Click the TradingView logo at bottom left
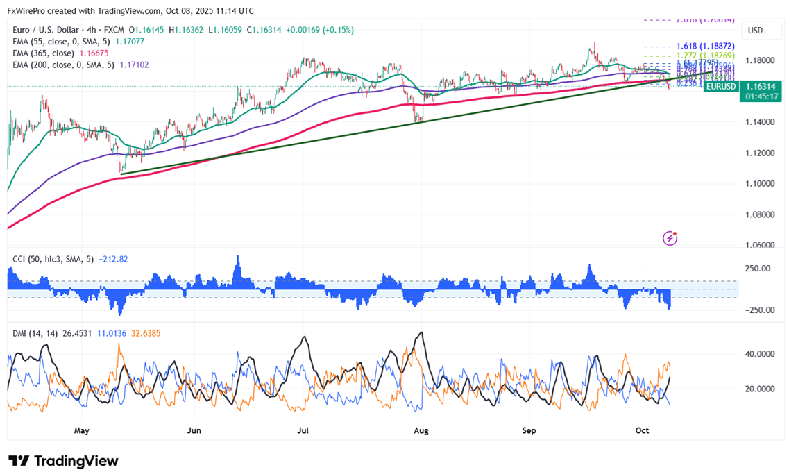 coord(63,460)
